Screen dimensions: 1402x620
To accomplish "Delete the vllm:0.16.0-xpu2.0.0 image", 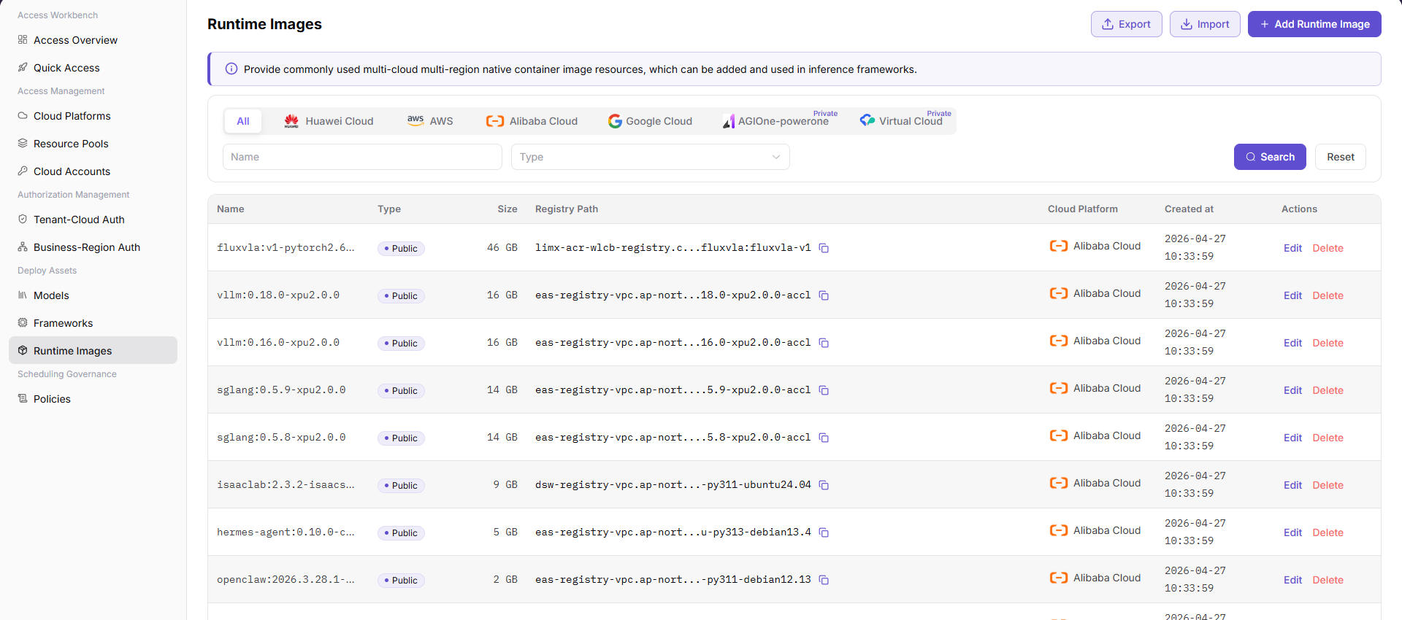I will pyautogui.click(x=1328, y=343).
